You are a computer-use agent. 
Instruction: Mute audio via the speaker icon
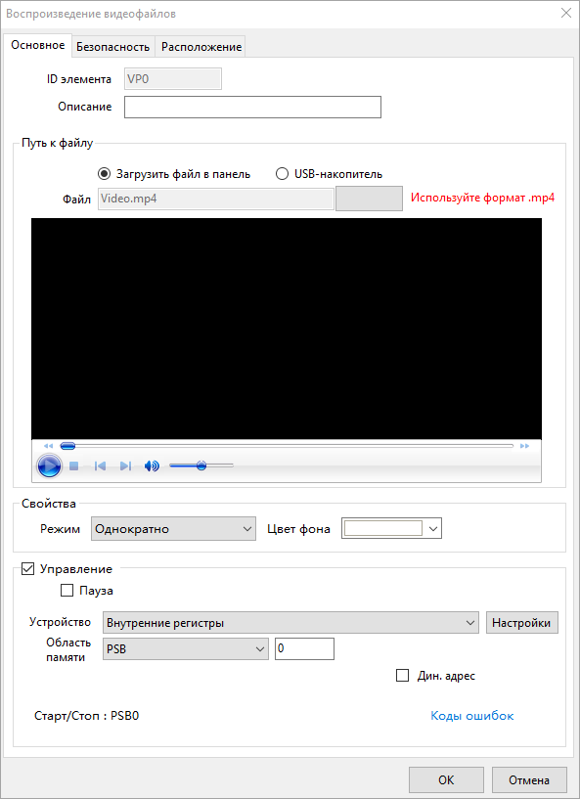click(152, 466)
